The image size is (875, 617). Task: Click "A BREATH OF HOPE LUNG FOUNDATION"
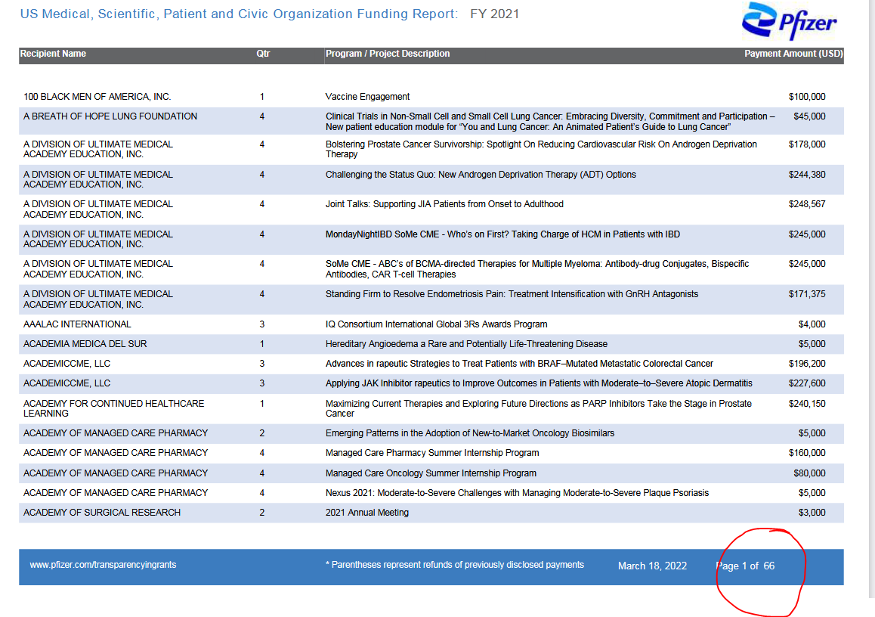click(110, 116)
